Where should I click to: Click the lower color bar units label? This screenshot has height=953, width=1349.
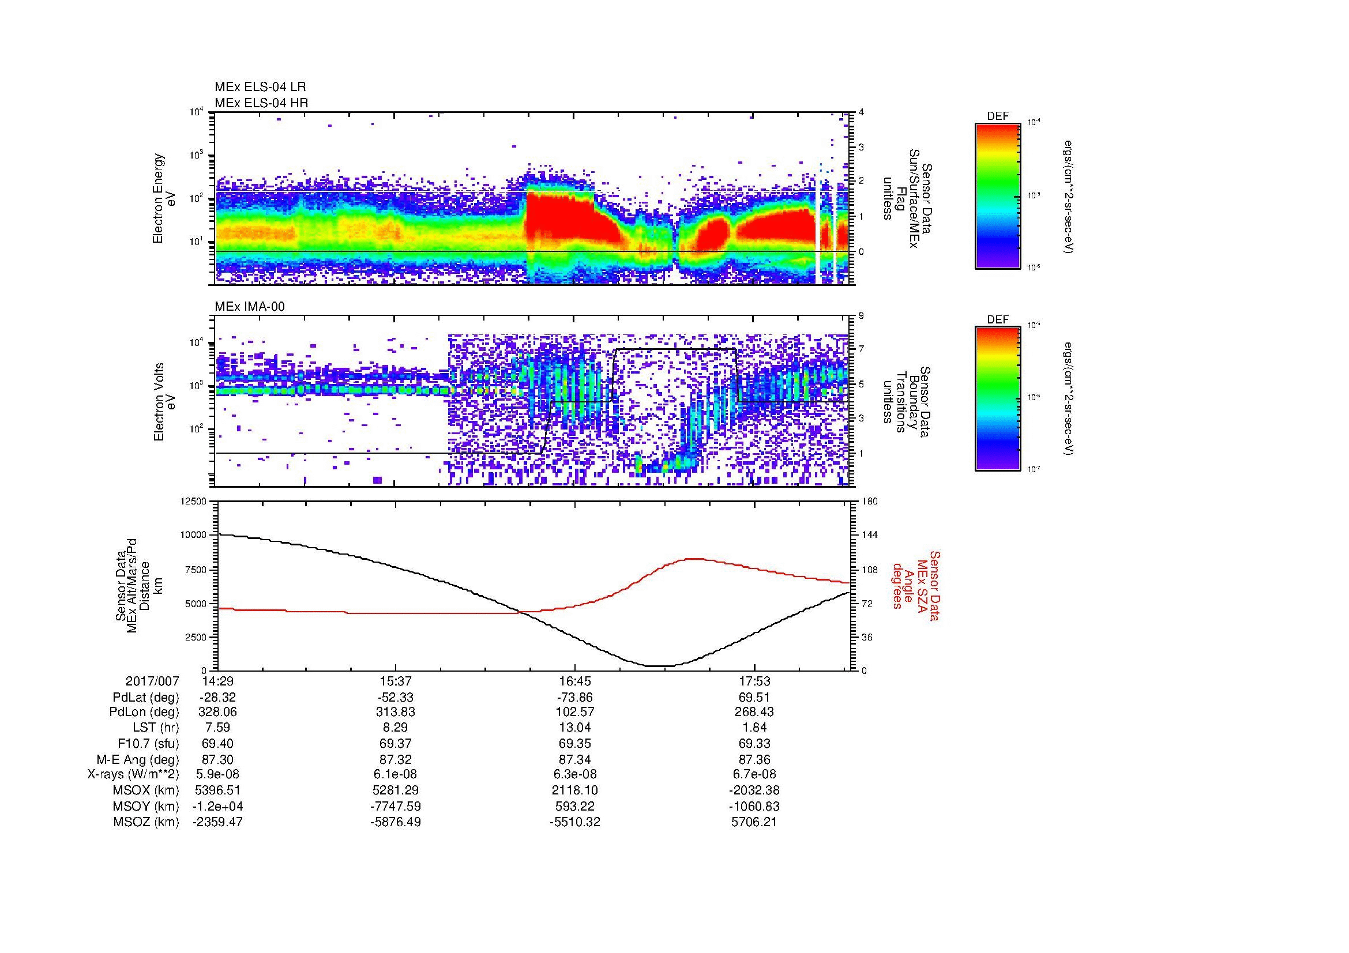[x=1068, y=400]
